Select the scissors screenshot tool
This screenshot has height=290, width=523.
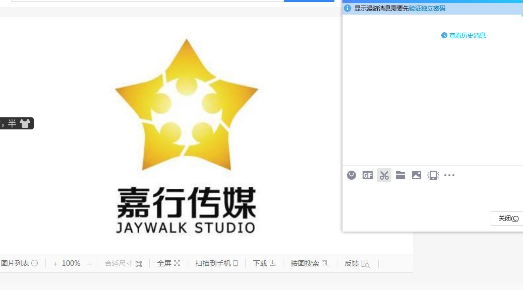click(x=384, y=175)
